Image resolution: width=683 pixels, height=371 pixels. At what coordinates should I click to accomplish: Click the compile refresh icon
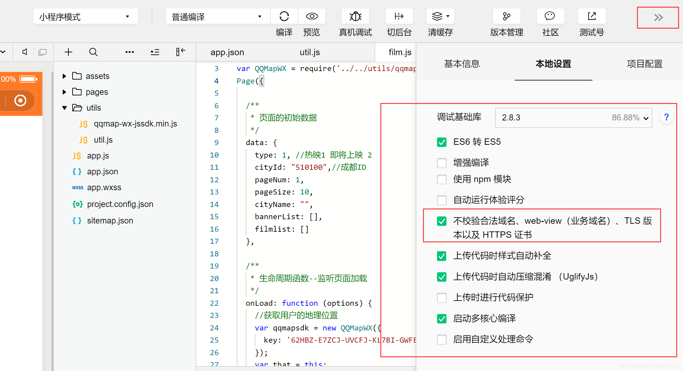coord(284,16)
